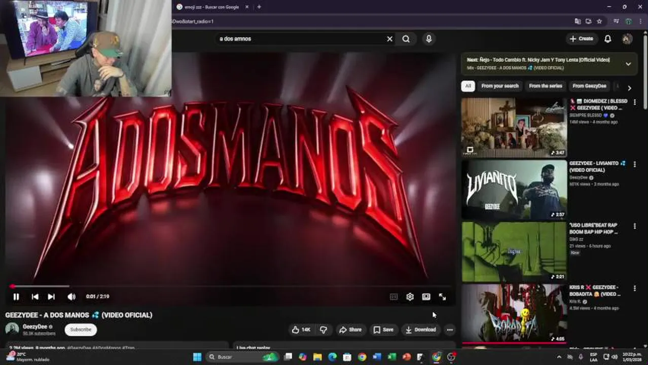Open the Chrome profile icon
The image size is (648, 365).
628,22
